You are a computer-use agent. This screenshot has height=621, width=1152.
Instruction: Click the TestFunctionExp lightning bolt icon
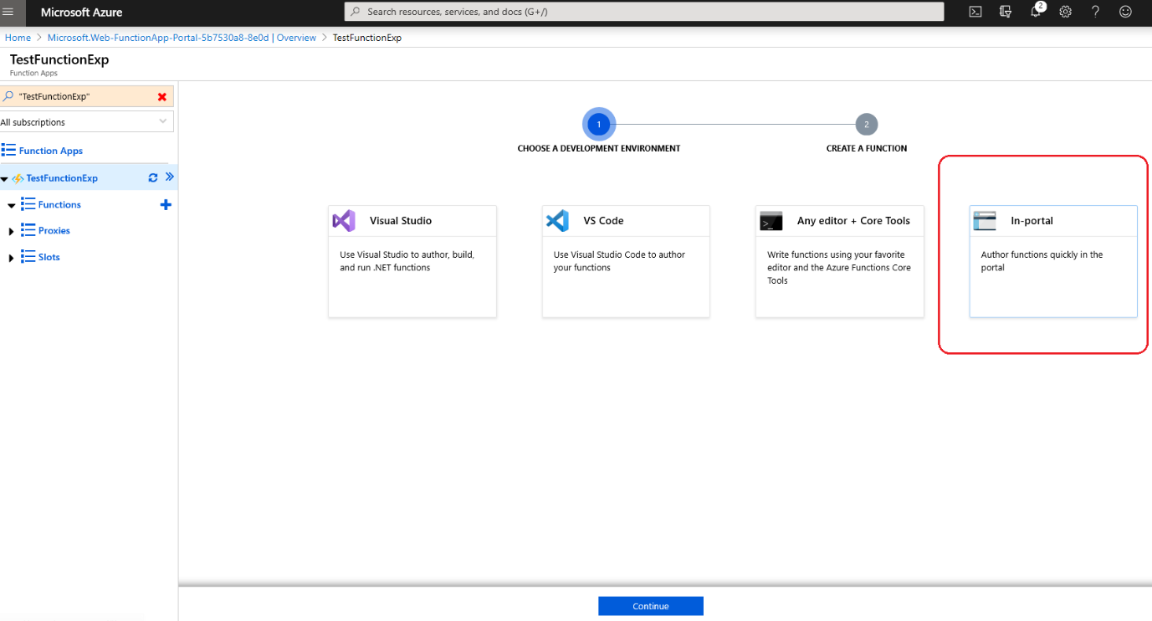tap(17, 178)
